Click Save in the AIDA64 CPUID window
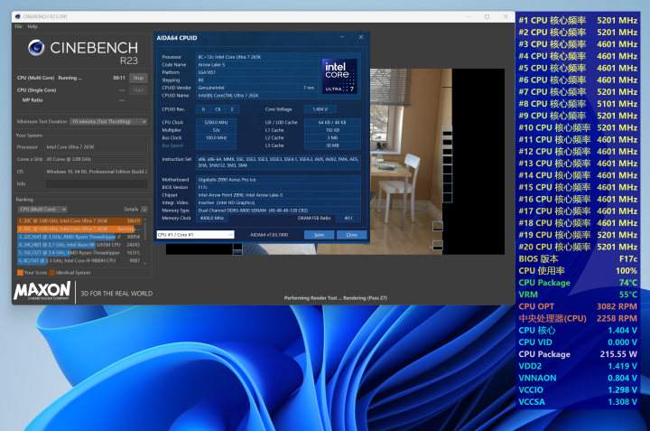 319,235
